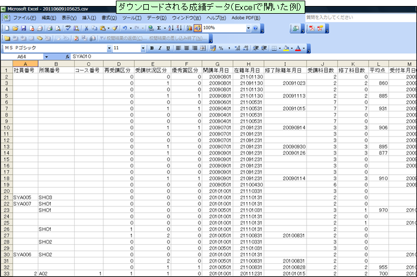The width and height of the screenshot is (417, 277).
Task: Select row 33 header
Action: pos(7,273)
